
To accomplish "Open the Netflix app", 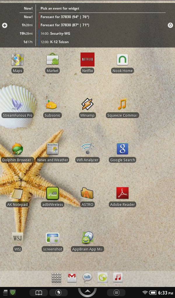I will coord(87,59).
